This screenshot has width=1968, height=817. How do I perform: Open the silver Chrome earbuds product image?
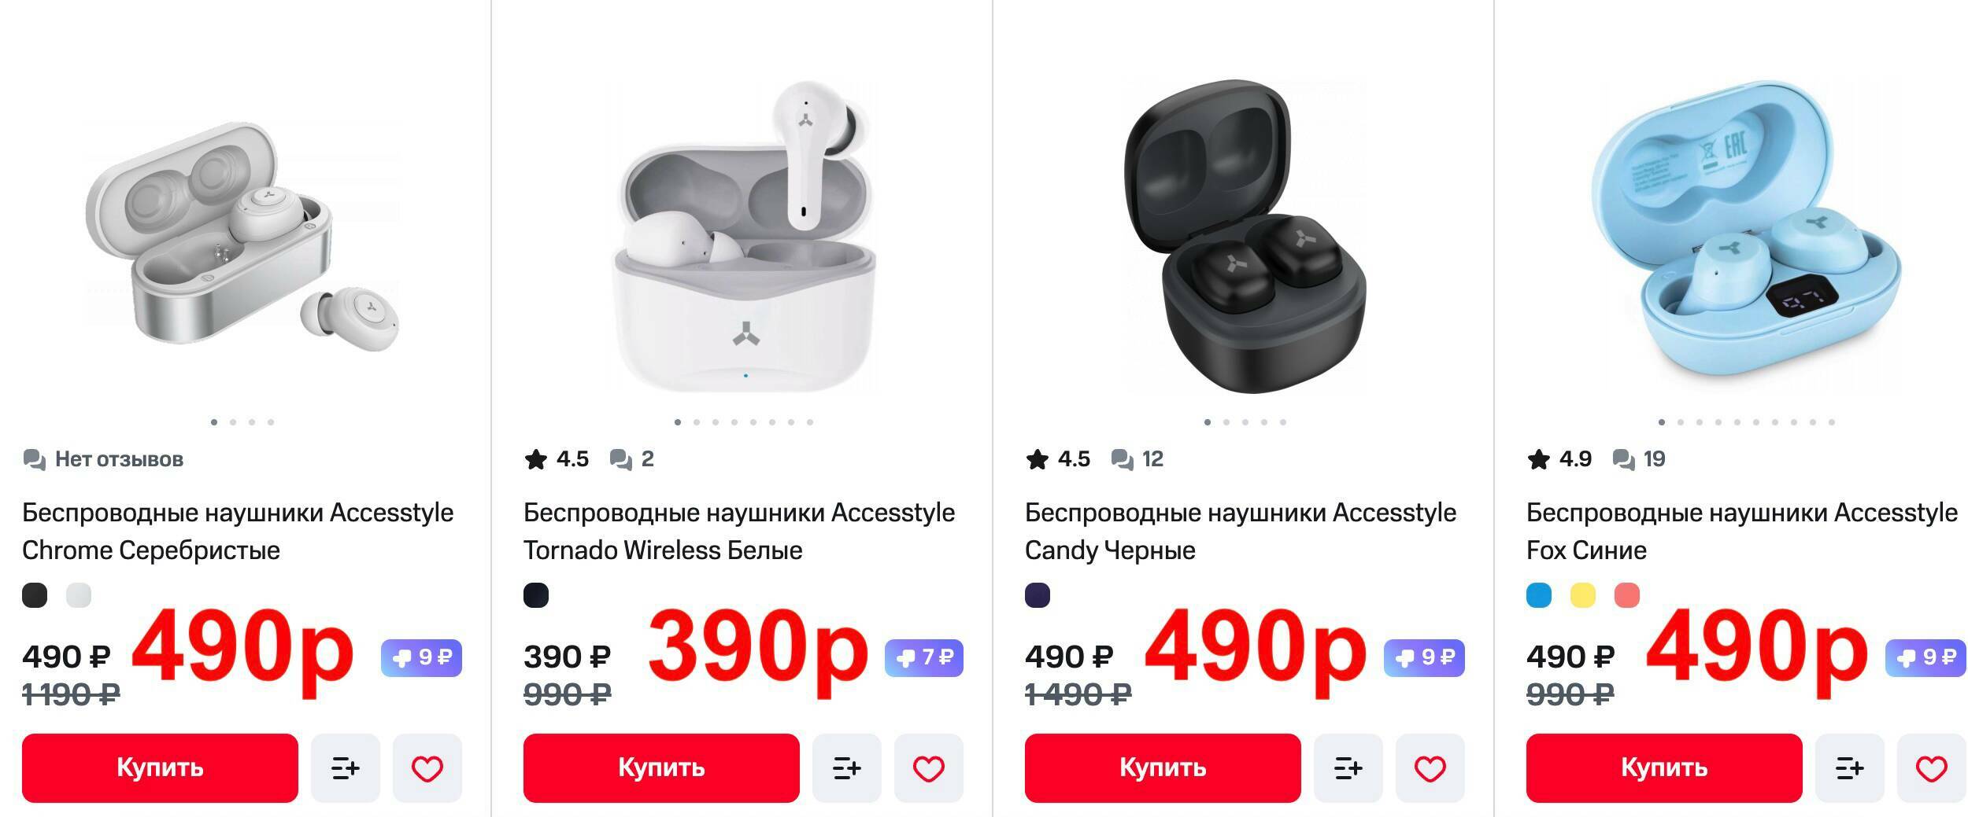coord(242,236)
